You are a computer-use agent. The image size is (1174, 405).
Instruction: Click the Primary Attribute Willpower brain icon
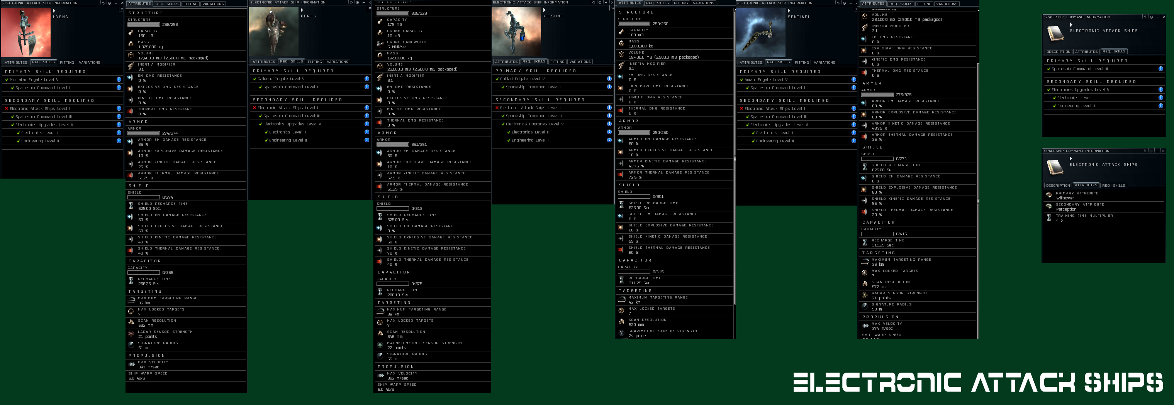click(1048, 196)
